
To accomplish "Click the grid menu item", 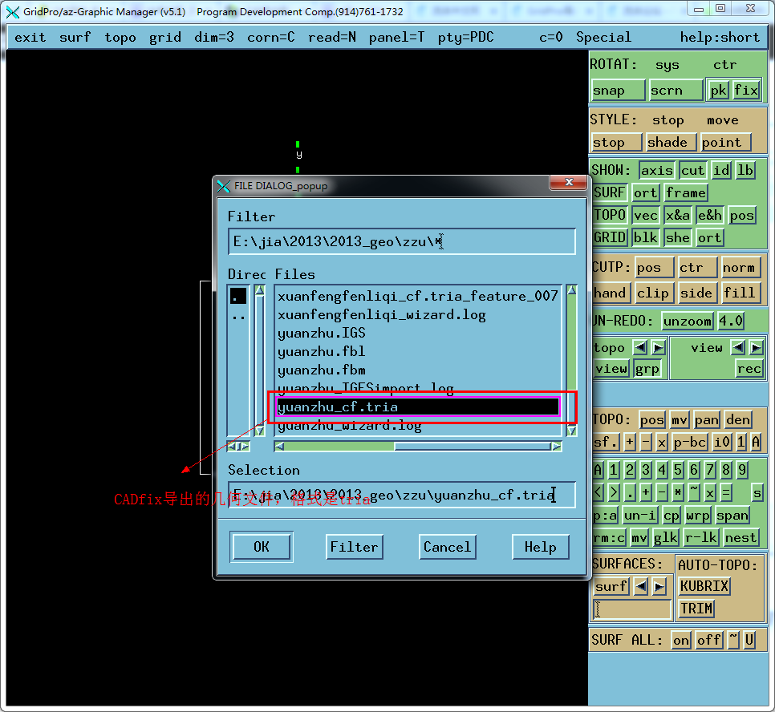I will [x=165, y=37].
